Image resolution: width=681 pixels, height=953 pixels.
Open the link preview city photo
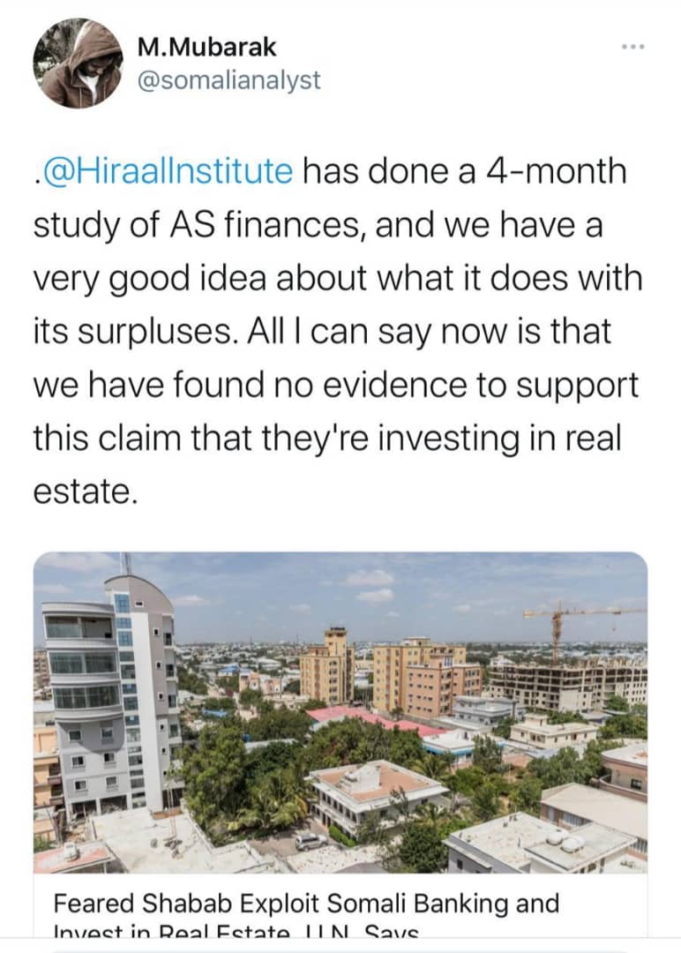[340, 715]
